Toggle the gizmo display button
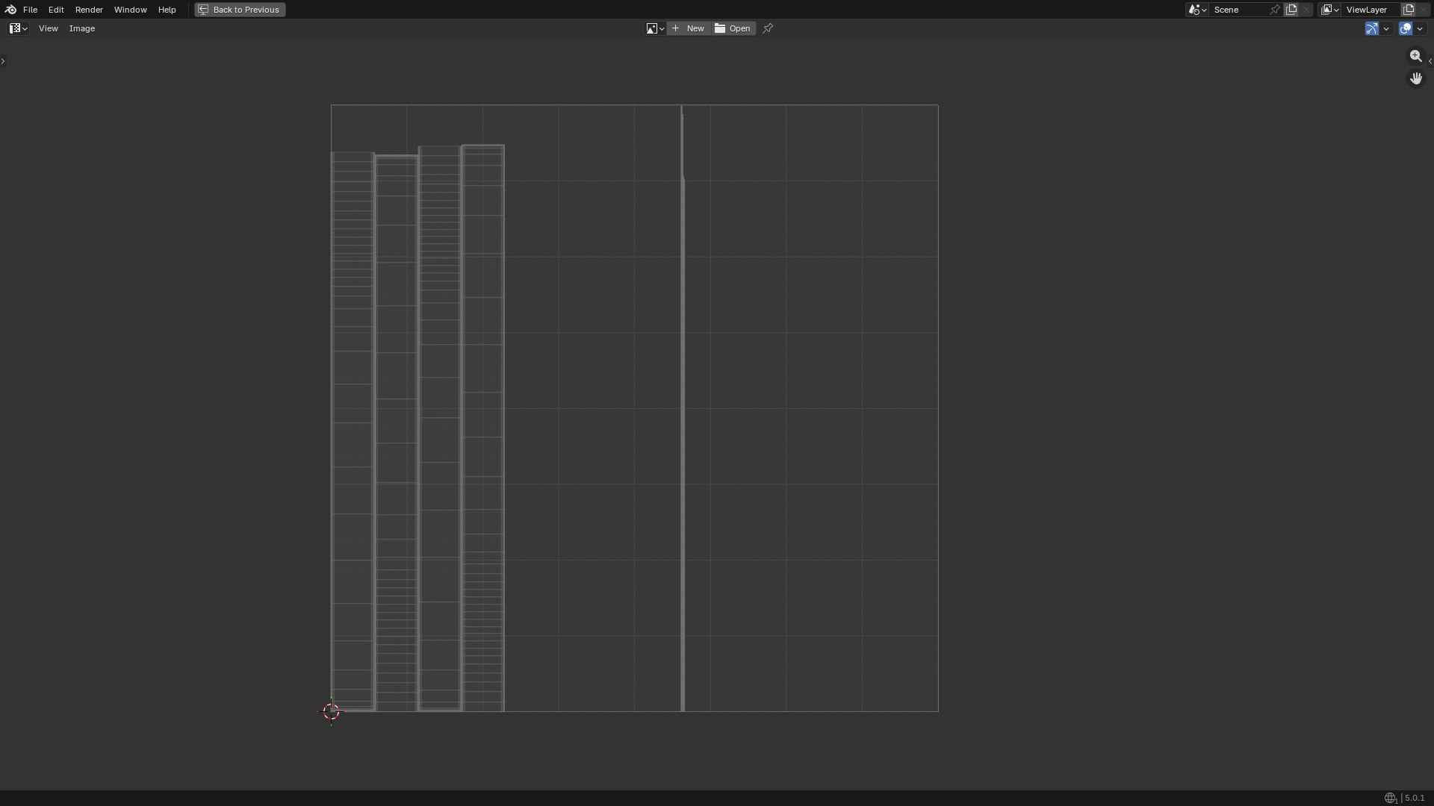This screenshot has height=806, width=1434. [1371, 28]
